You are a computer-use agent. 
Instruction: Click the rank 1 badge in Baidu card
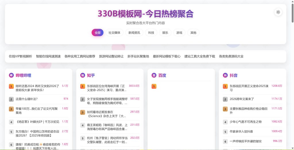154,86
